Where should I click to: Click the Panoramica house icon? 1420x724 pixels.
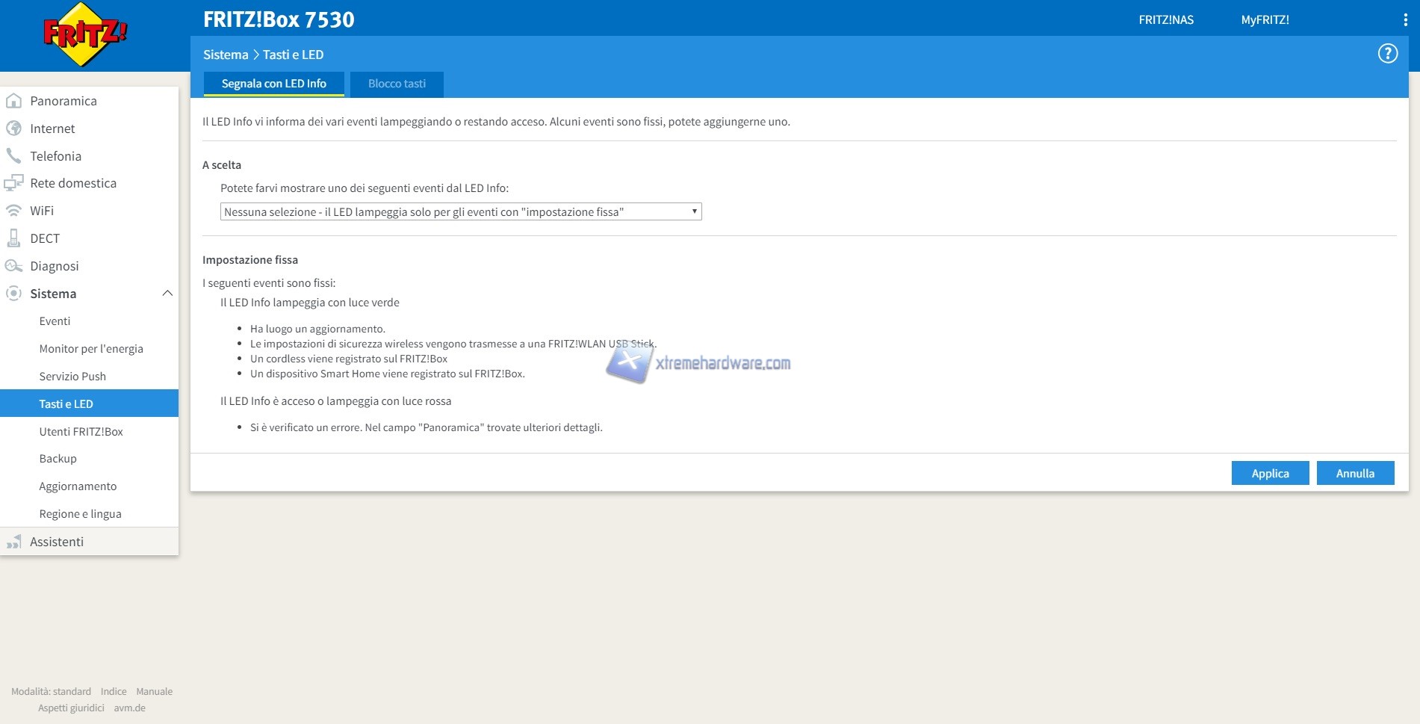(x=13, y=101)
